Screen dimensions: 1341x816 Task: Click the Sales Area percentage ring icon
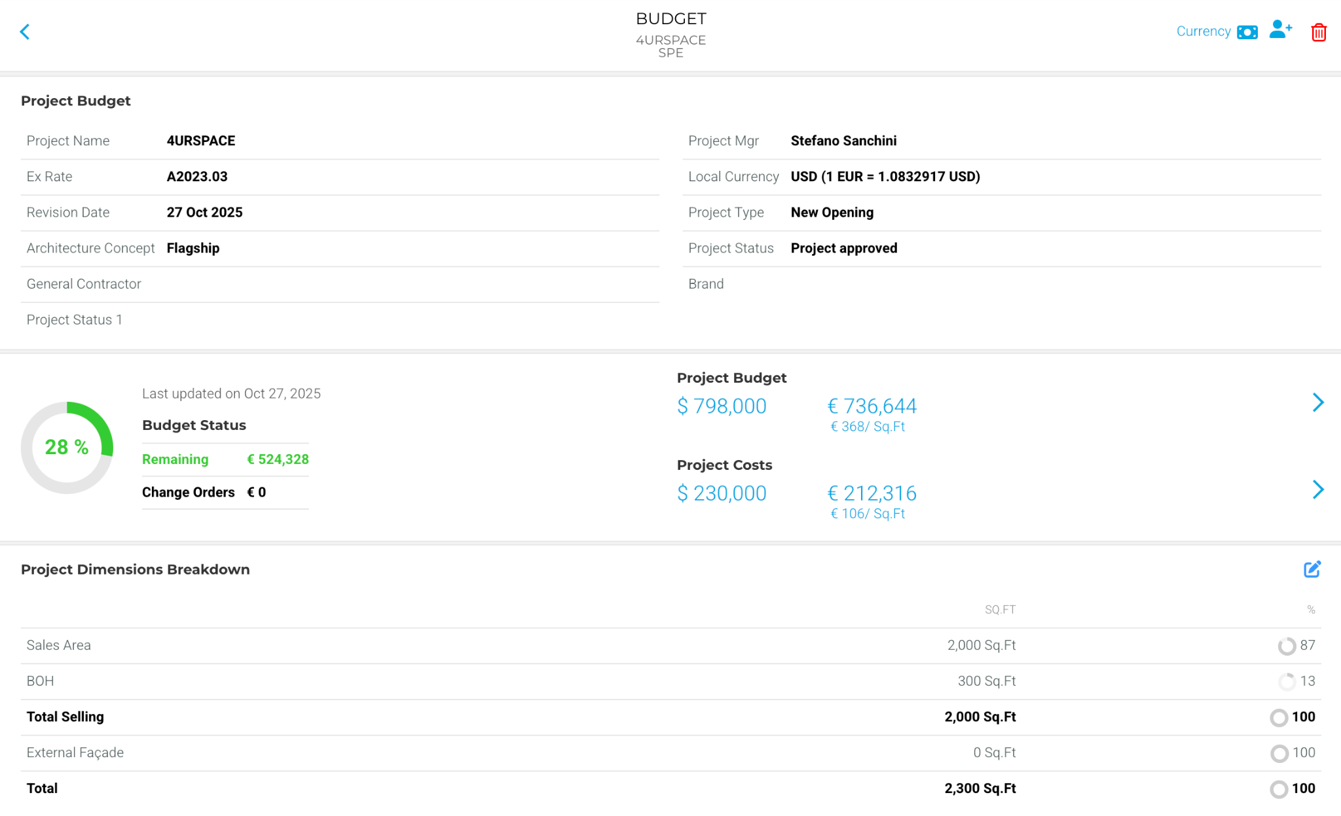(x=1286, y=646)
